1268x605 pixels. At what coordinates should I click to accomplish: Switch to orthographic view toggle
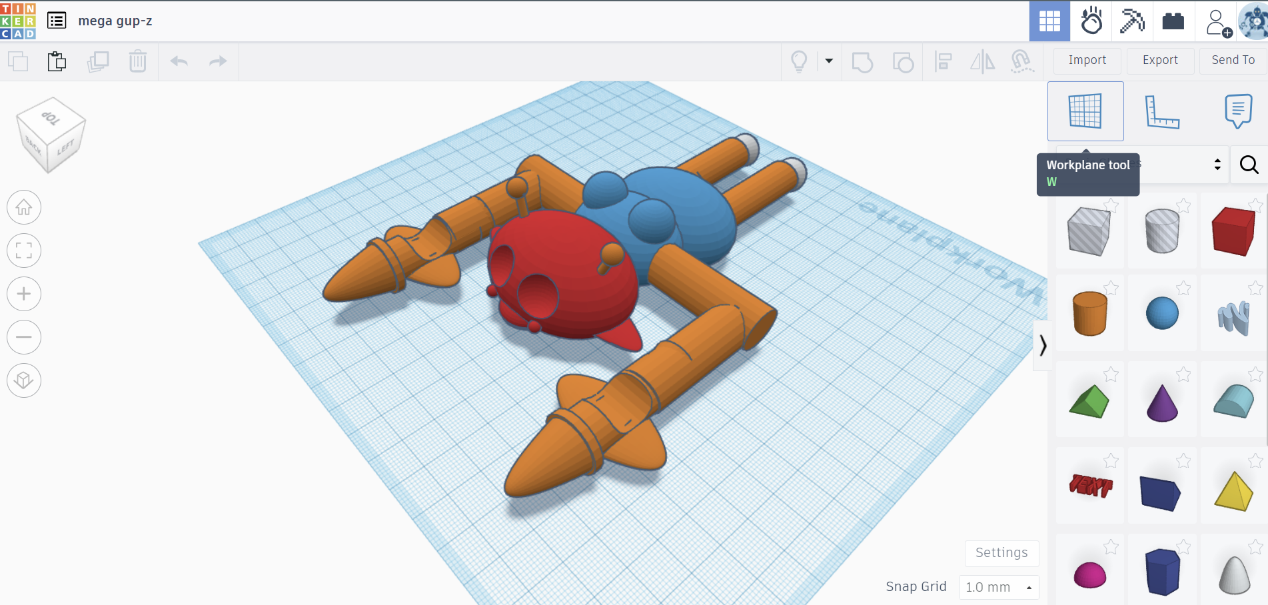pos(24,380)
